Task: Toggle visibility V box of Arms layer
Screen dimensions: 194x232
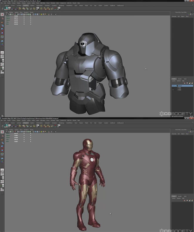Action: [x=173, y=90]
